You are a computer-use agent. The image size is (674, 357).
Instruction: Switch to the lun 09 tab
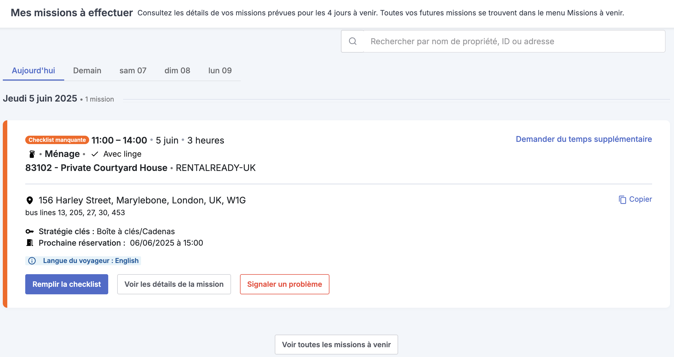tap(220, 71)
